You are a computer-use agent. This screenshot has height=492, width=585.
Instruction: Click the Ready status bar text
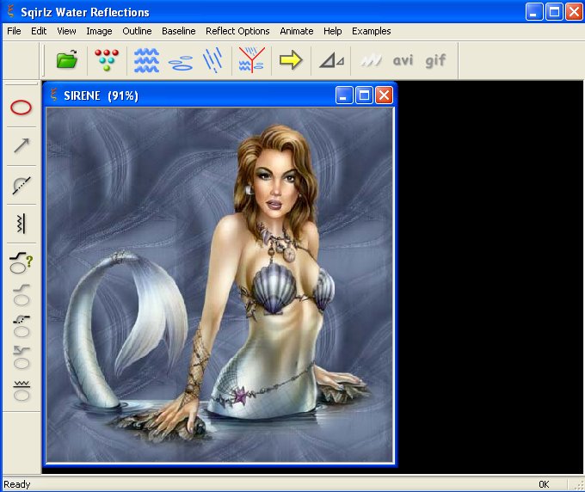coord(17,484)
